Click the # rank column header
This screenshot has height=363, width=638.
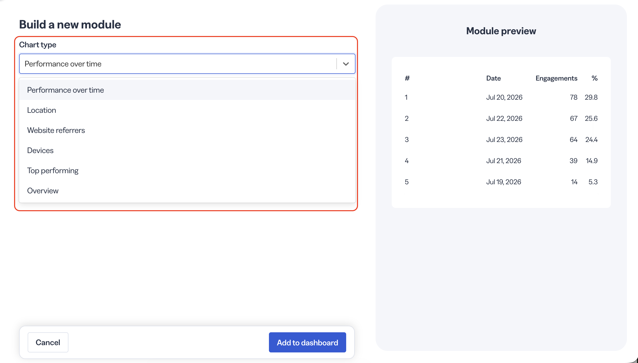pyautogui.click(x=407, y=78)
